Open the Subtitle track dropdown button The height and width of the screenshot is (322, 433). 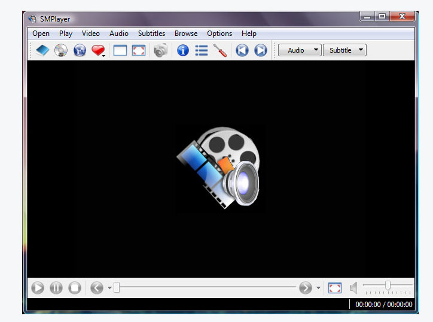[x=344, y=50]
